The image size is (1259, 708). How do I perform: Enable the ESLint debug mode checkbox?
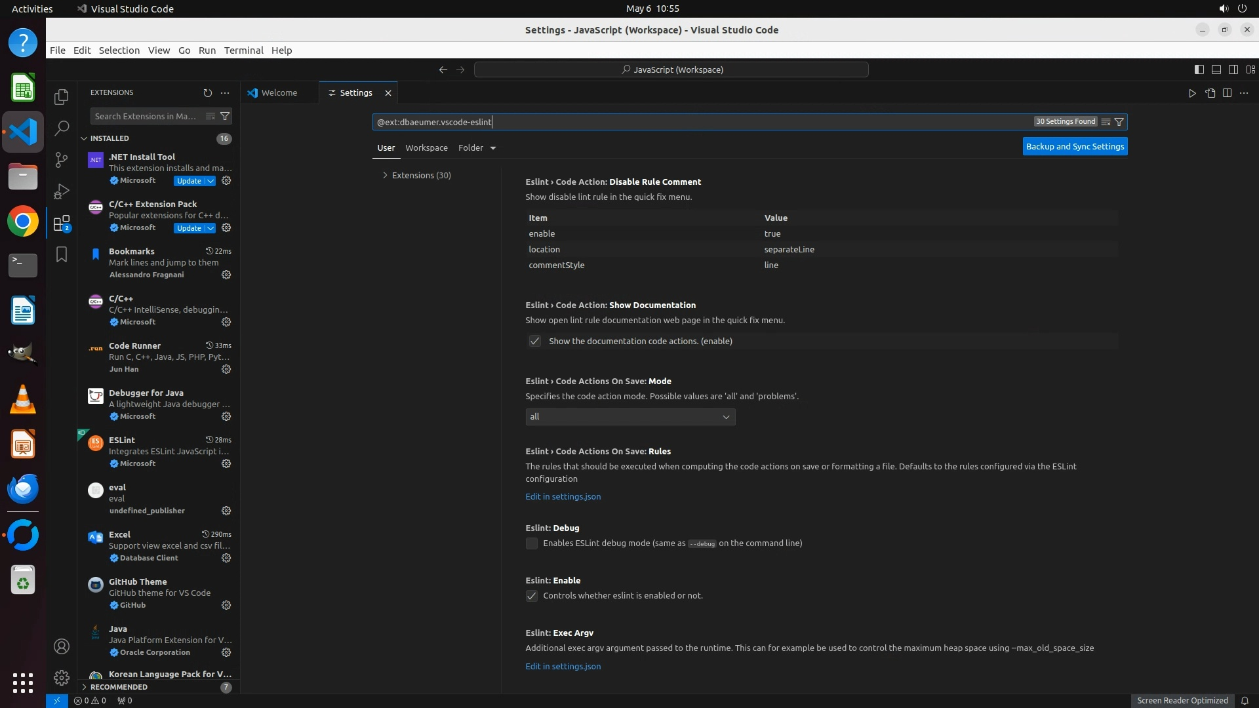[x=532, y=543]
